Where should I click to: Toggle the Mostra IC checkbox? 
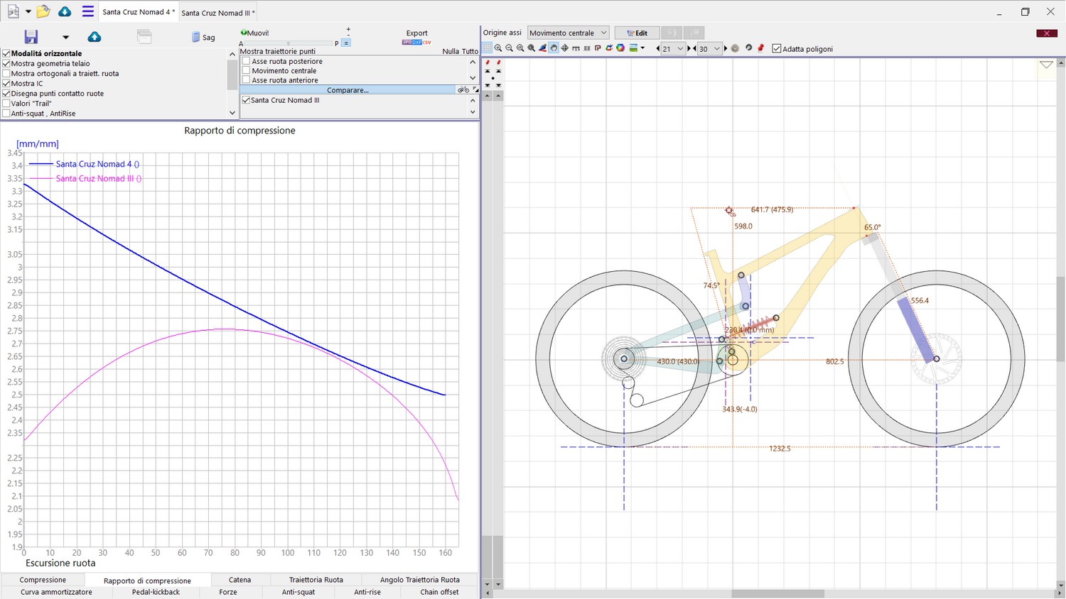pyautogui.click(x=6, y=83)
